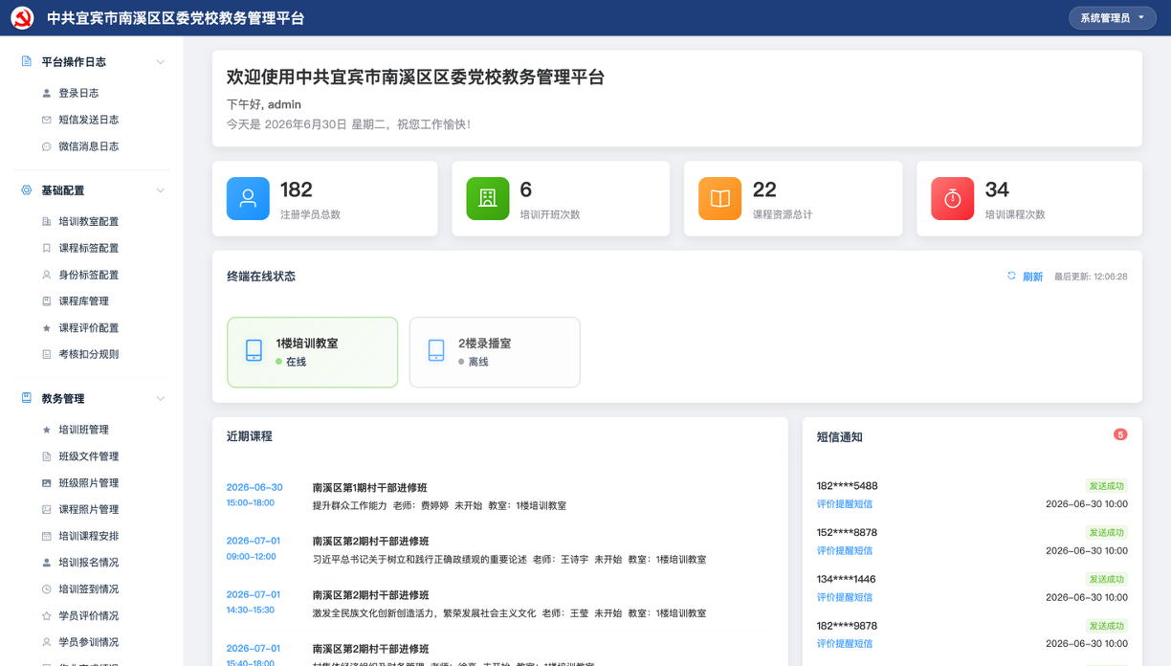Click the 培训教室配置 building icon
Image resolution: width=1171 pixels, height=666 pixels.
[47, 221]
